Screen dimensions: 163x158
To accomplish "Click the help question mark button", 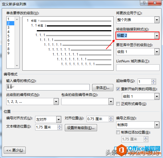I will 144,3.
